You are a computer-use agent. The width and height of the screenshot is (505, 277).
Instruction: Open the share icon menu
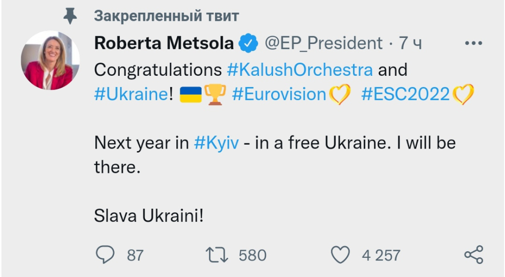coord(473,255)
